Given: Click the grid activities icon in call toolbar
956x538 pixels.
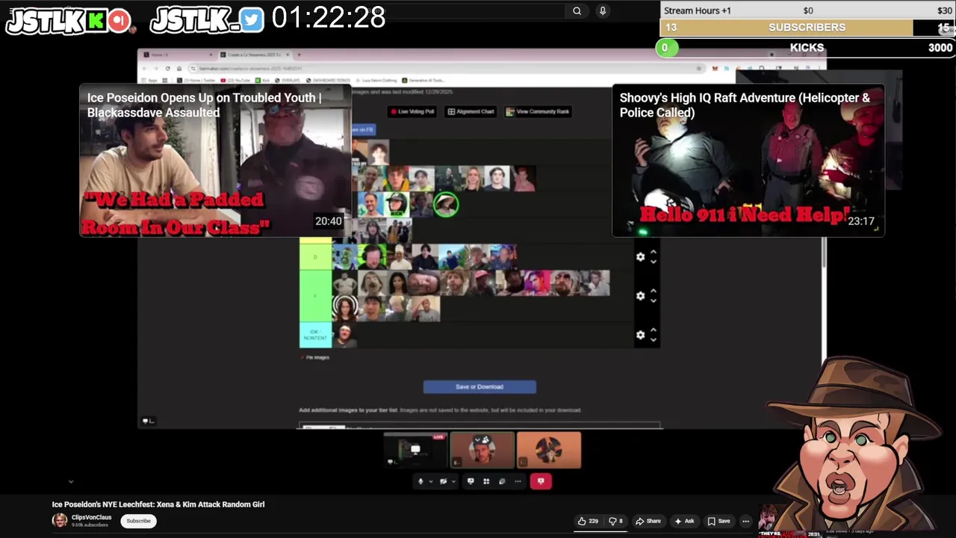Looking at the screenshot, I should pos(486,481).
